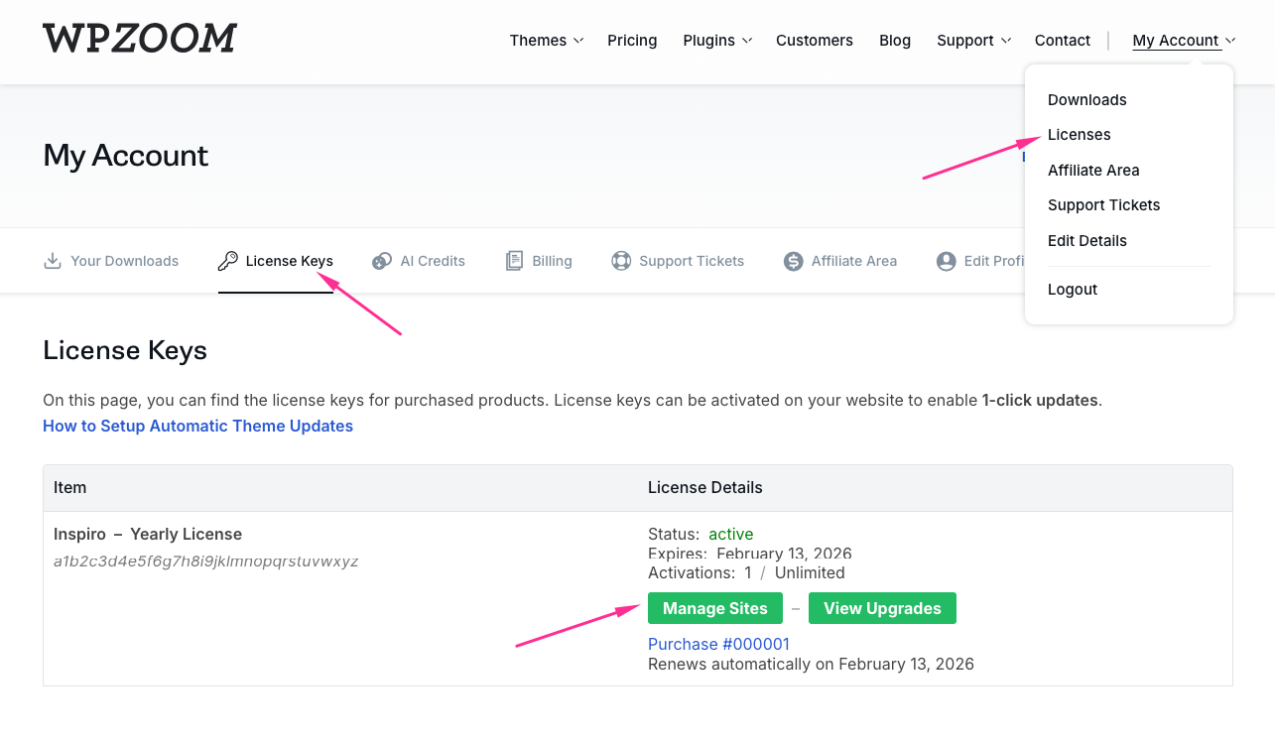1275x746 pixels.
Task: Open Downloads from the account menu
Action: 1086,100
